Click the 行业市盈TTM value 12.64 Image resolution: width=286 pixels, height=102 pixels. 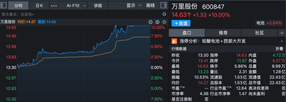[242, 88]
